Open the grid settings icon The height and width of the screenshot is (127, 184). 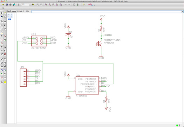click(x=3, y=8)
